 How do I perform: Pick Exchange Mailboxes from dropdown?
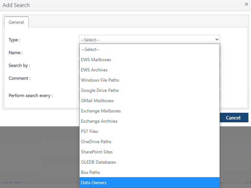(101, 111)
